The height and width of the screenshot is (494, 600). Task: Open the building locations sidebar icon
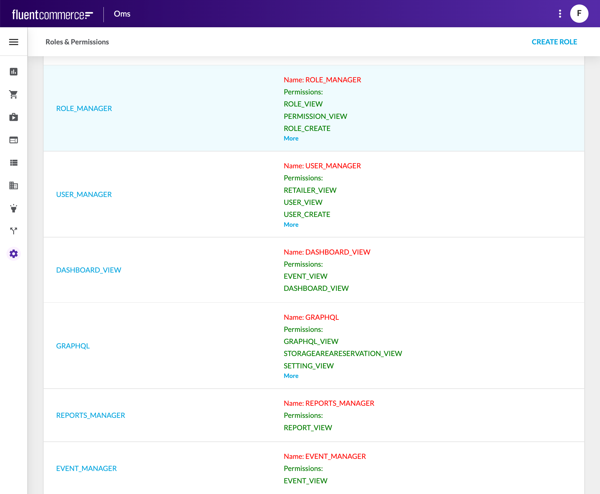(14, 185)
